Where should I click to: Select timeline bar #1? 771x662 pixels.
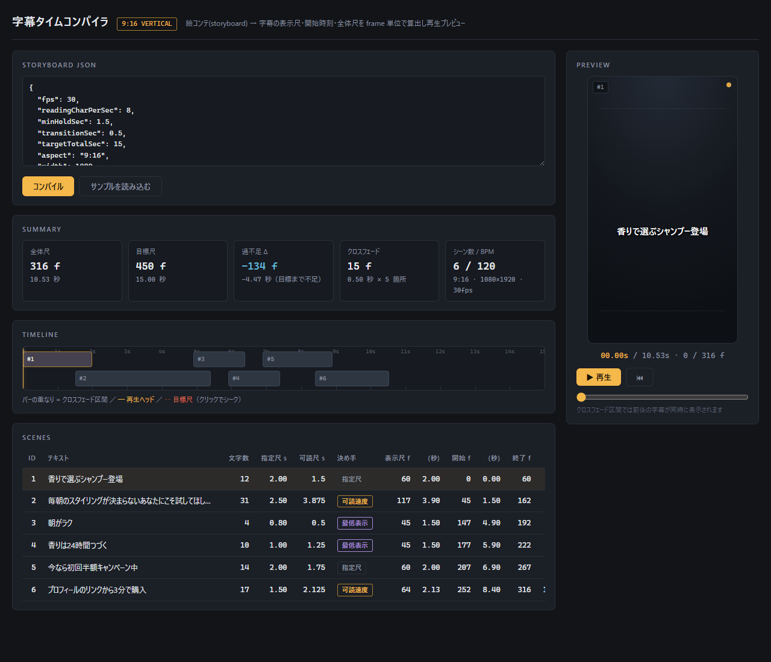click(57, 359)
